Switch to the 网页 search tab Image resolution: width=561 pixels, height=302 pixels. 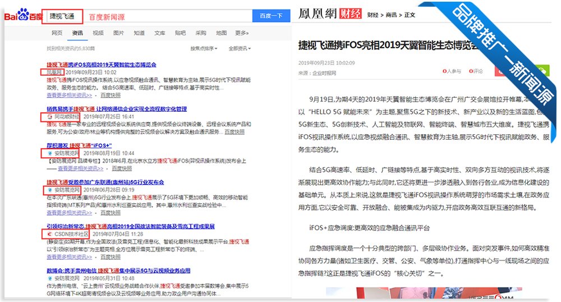57,33
